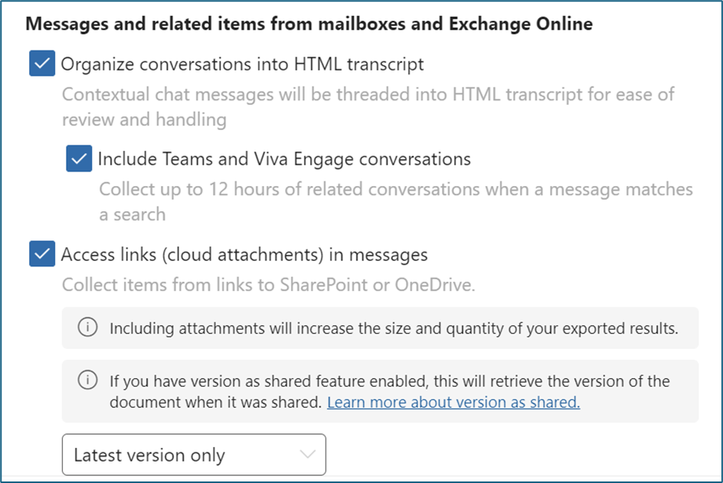
Task: Uncheck Organize conversations into HTML transcript checkbox
Action: click(42, 64)
